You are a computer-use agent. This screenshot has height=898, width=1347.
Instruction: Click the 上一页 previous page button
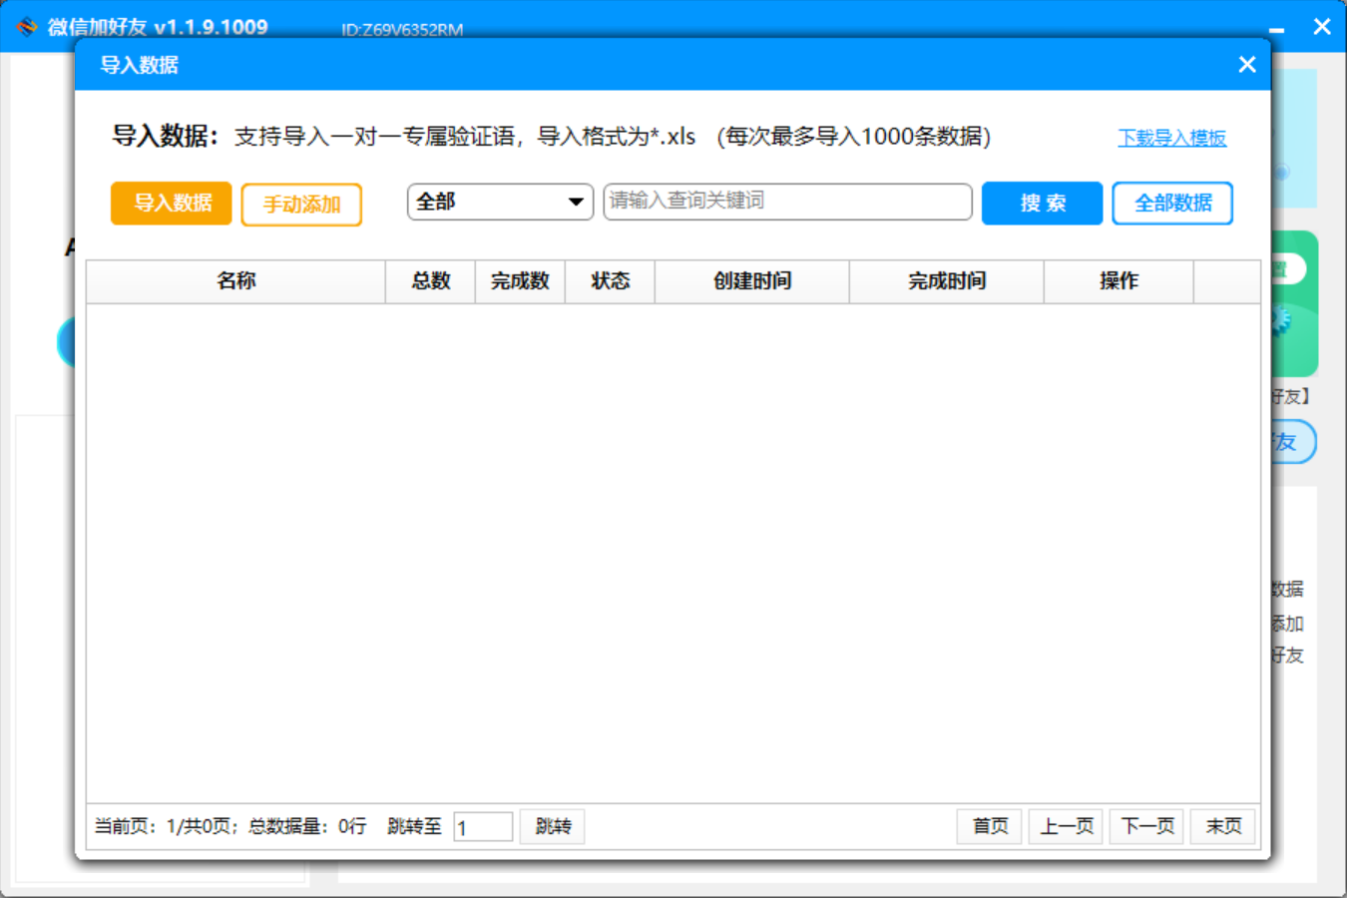point(1066,826)
